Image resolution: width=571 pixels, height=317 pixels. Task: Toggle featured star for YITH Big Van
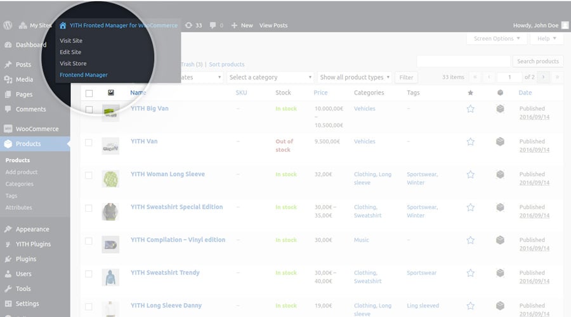point(471,108)
